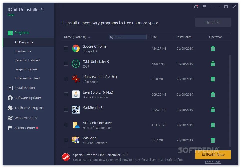Viewport: 241px width, 168px height.
Task: Uninstall IrfanView using its trash icon
Action: tap(213, 79)
